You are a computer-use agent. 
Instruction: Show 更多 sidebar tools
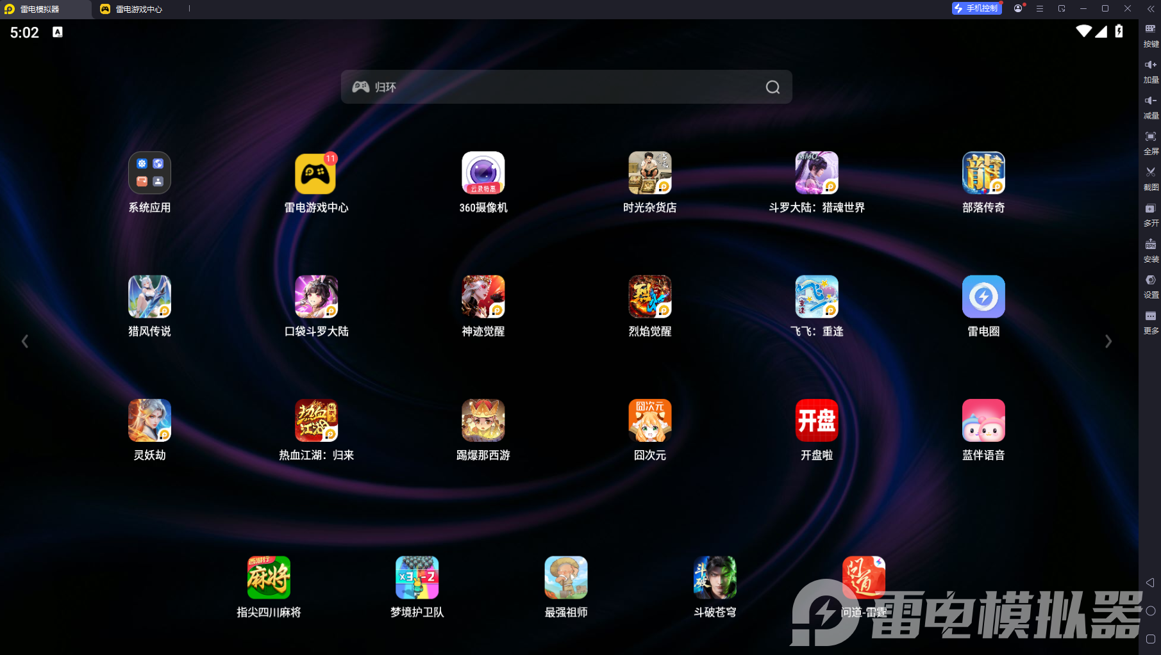[x=1151, y=322]
